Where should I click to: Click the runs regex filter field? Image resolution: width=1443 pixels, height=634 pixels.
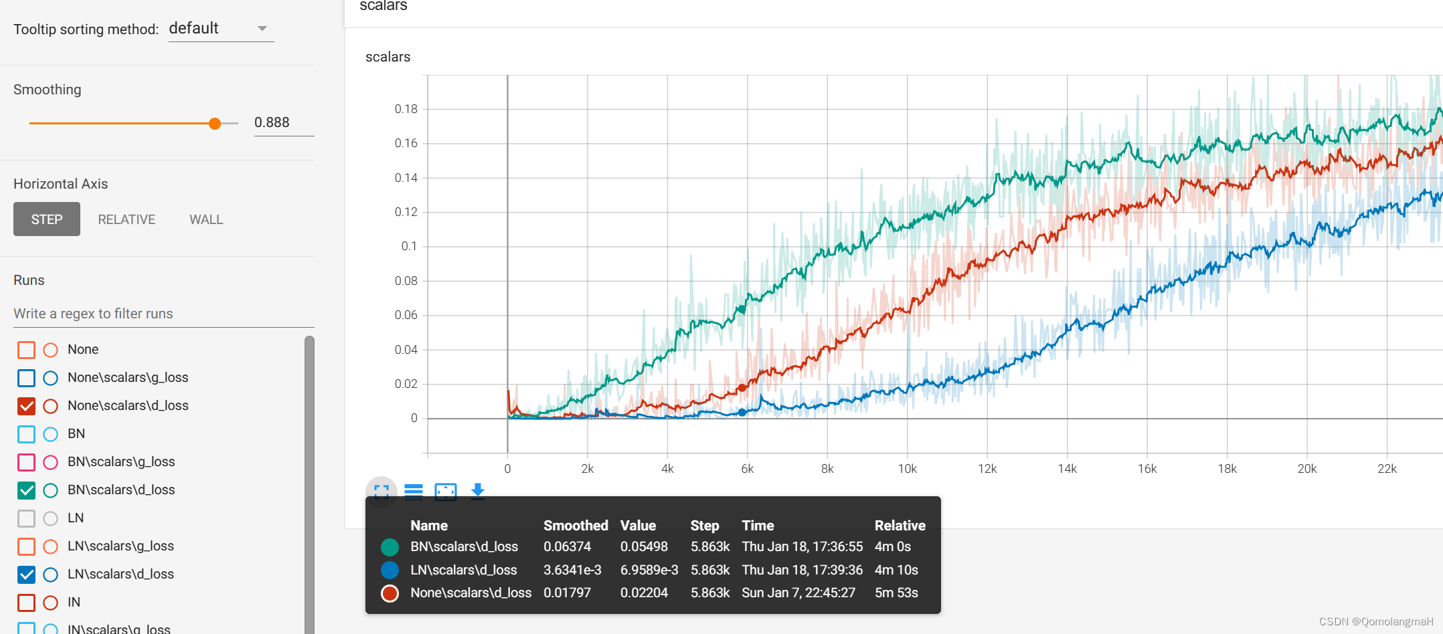(161, 313)
